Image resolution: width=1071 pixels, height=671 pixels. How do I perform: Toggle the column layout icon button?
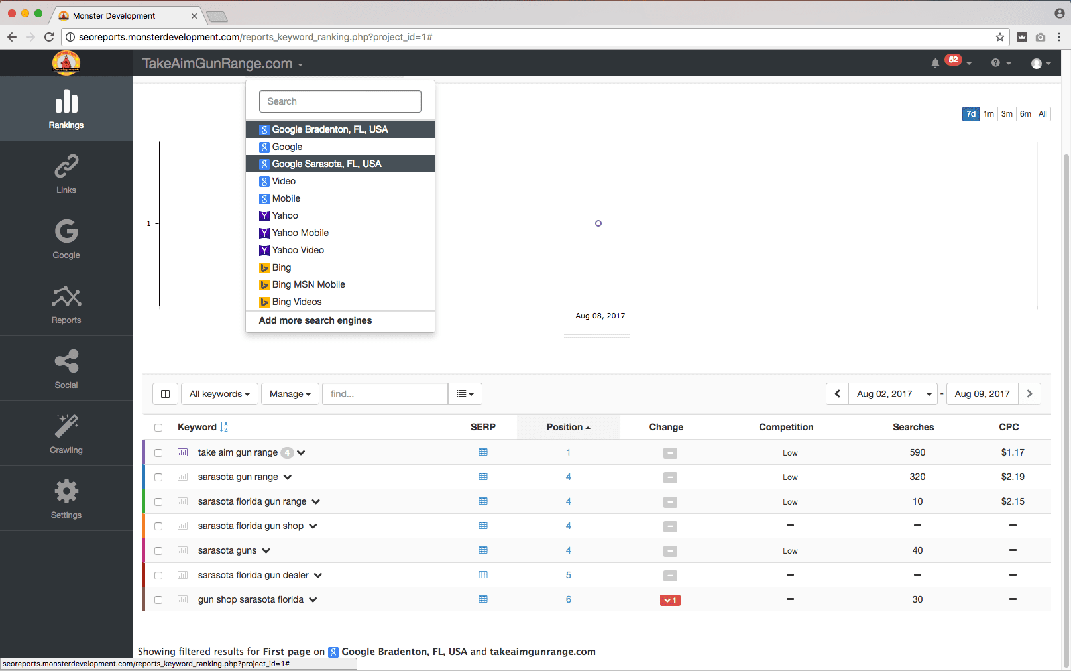tap(165, 394)
